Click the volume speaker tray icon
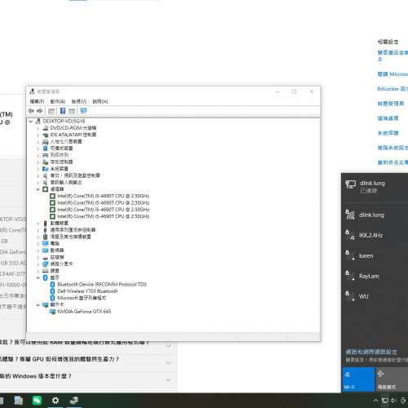The image size is (408, 408). click(x=393, y=401)
